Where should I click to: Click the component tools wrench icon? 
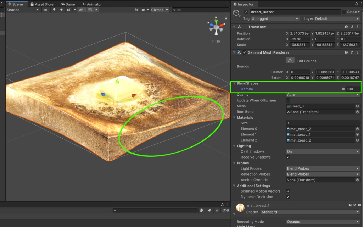click(x=136, y=10)
